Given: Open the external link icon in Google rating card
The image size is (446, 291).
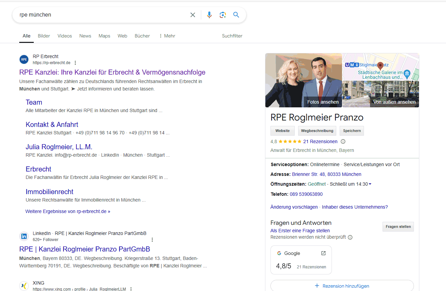Looking at the screenshot, I should [323, 253].
